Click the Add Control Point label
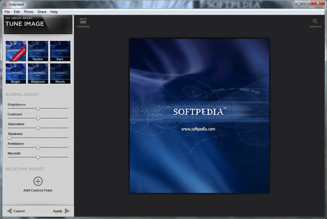Viewport: 327px width, 219px height. pyautogui.click(x=38, y=190)
